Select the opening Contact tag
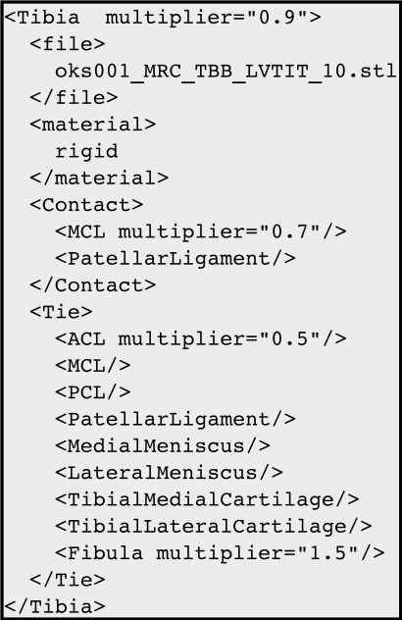 [86, 205]
